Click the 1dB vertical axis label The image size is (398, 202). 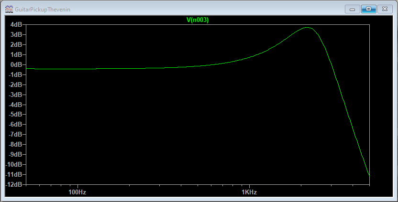point(16,54)
